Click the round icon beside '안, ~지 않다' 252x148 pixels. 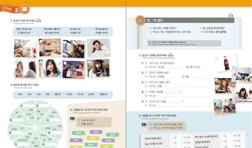point(140,21)
